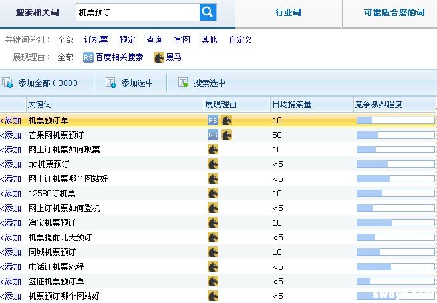Click horse icon in 机票预订单 row
The width and height of the screenshot is (437, 303).
pyautogui.click(x=227, y=121)
